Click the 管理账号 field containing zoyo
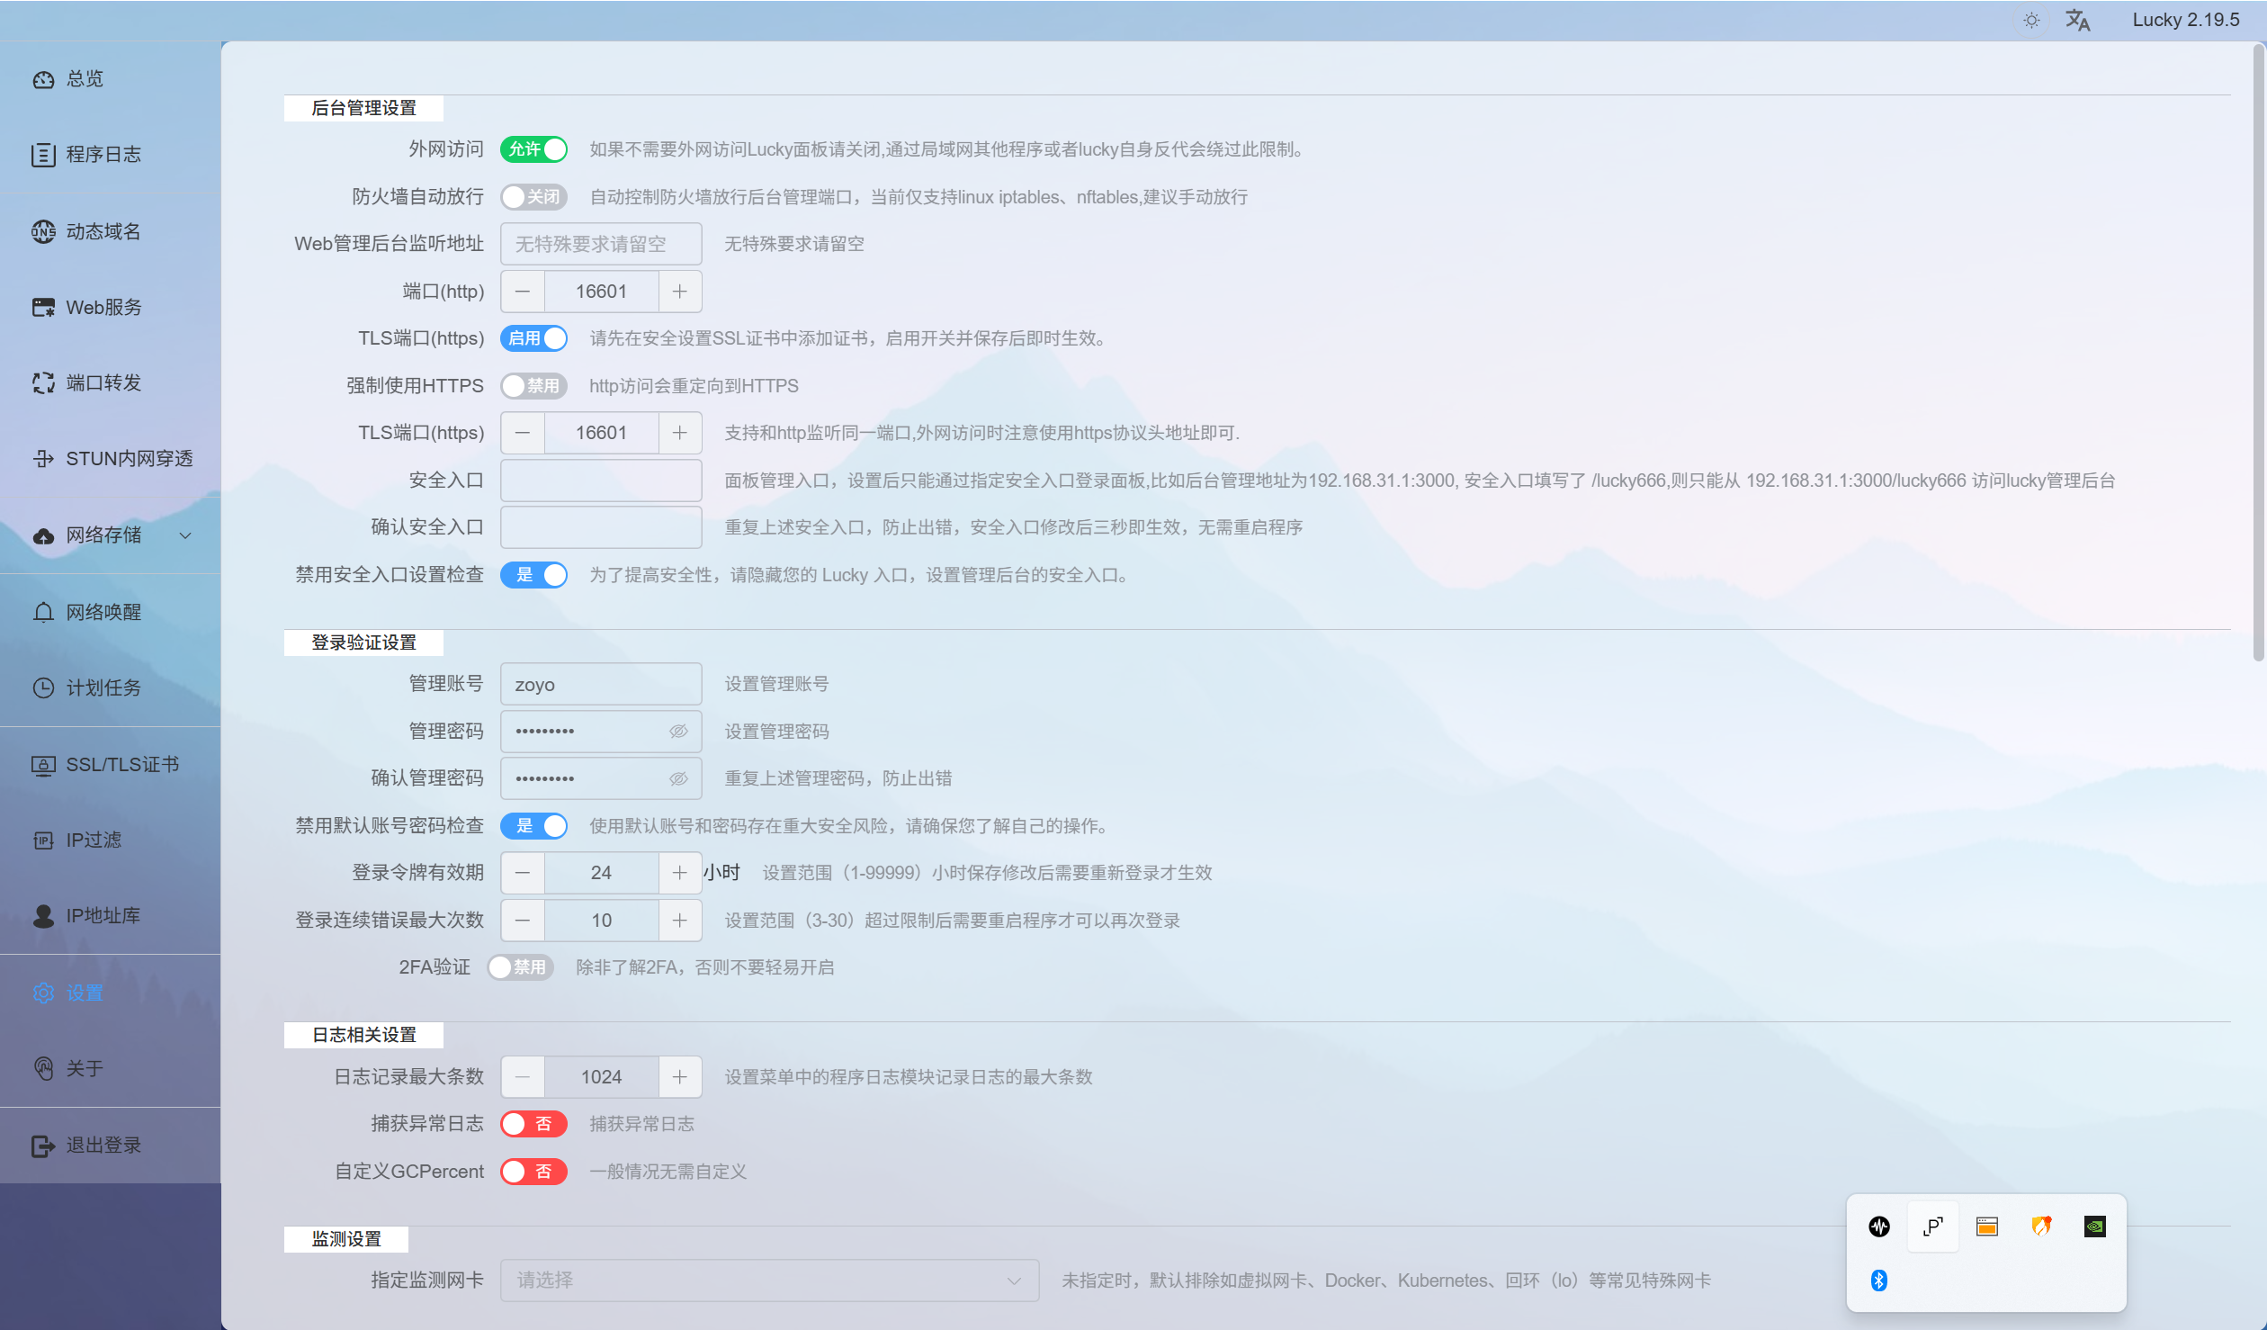 click(601, 684)
